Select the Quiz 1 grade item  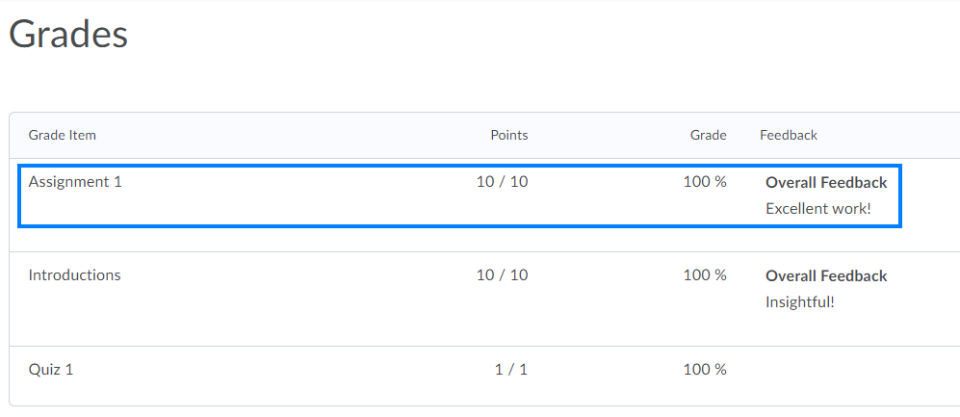click(x=51, y=369)
